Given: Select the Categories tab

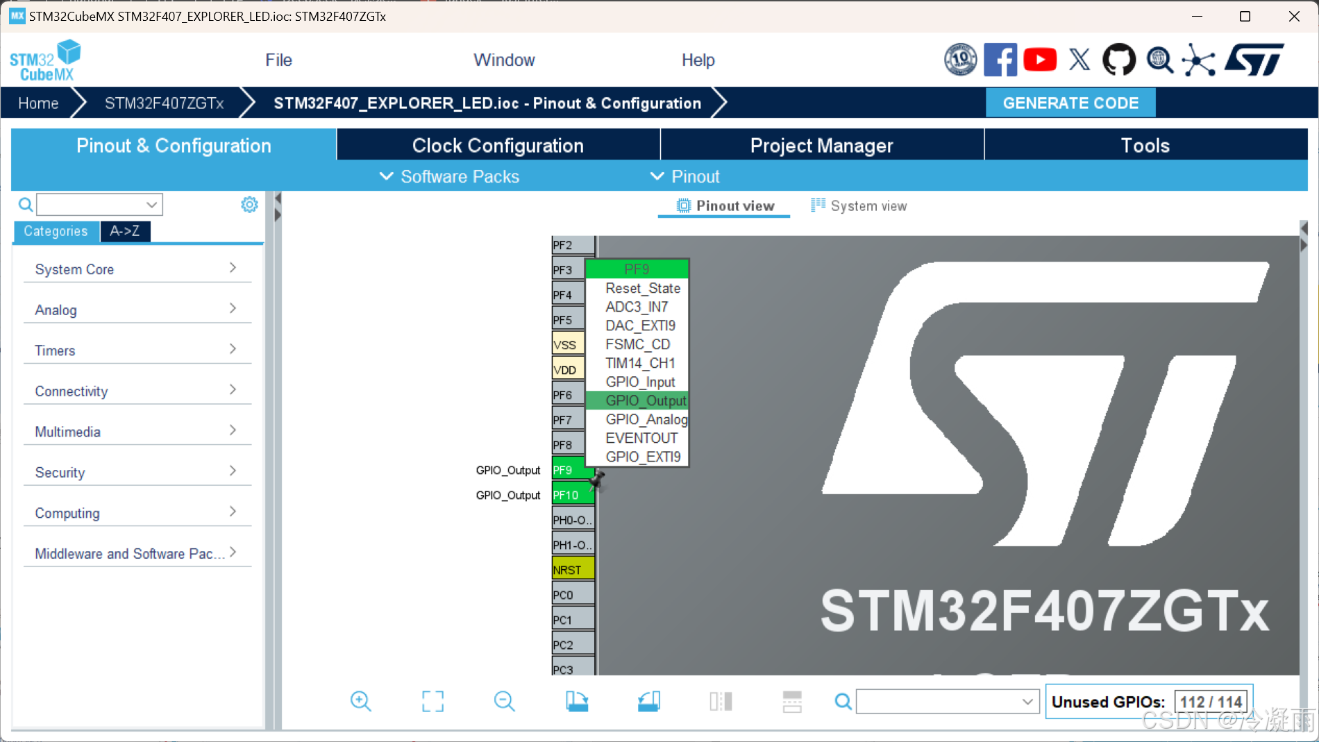Looking at the screenshot, I should tap(56, 231).
